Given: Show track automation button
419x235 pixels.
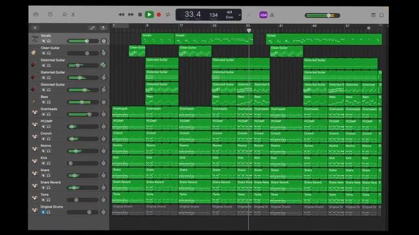Looking at the screenshot, I should [x=92, y=27].
